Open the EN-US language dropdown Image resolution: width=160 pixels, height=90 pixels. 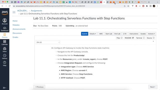48,42
